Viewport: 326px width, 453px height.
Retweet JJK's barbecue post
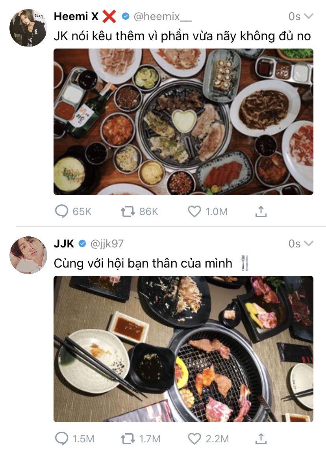tap(128, 439)
